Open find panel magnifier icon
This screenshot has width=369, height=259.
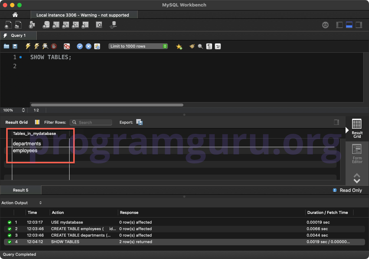(x=200, y=46)
